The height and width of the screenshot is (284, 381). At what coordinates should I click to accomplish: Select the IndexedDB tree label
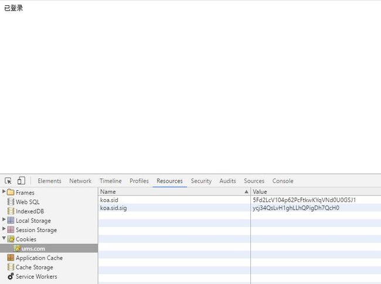[x=30, y=211]
